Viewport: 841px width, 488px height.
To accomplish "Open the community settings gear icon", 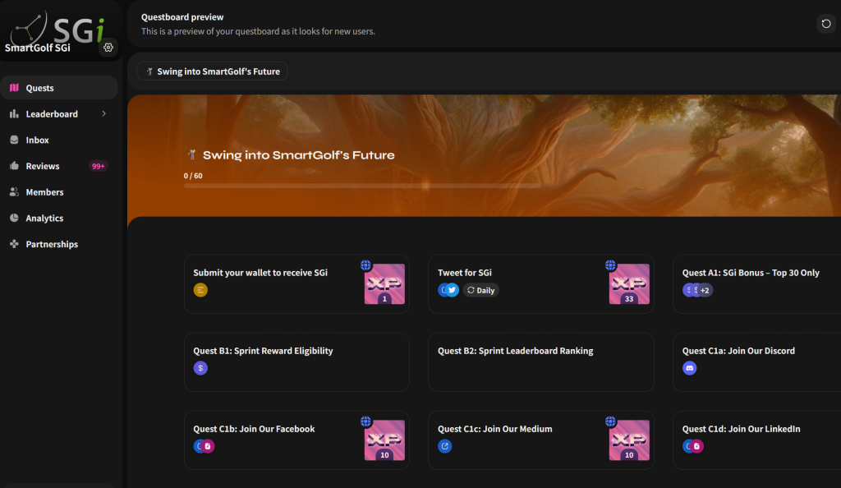I will point(108,48).
